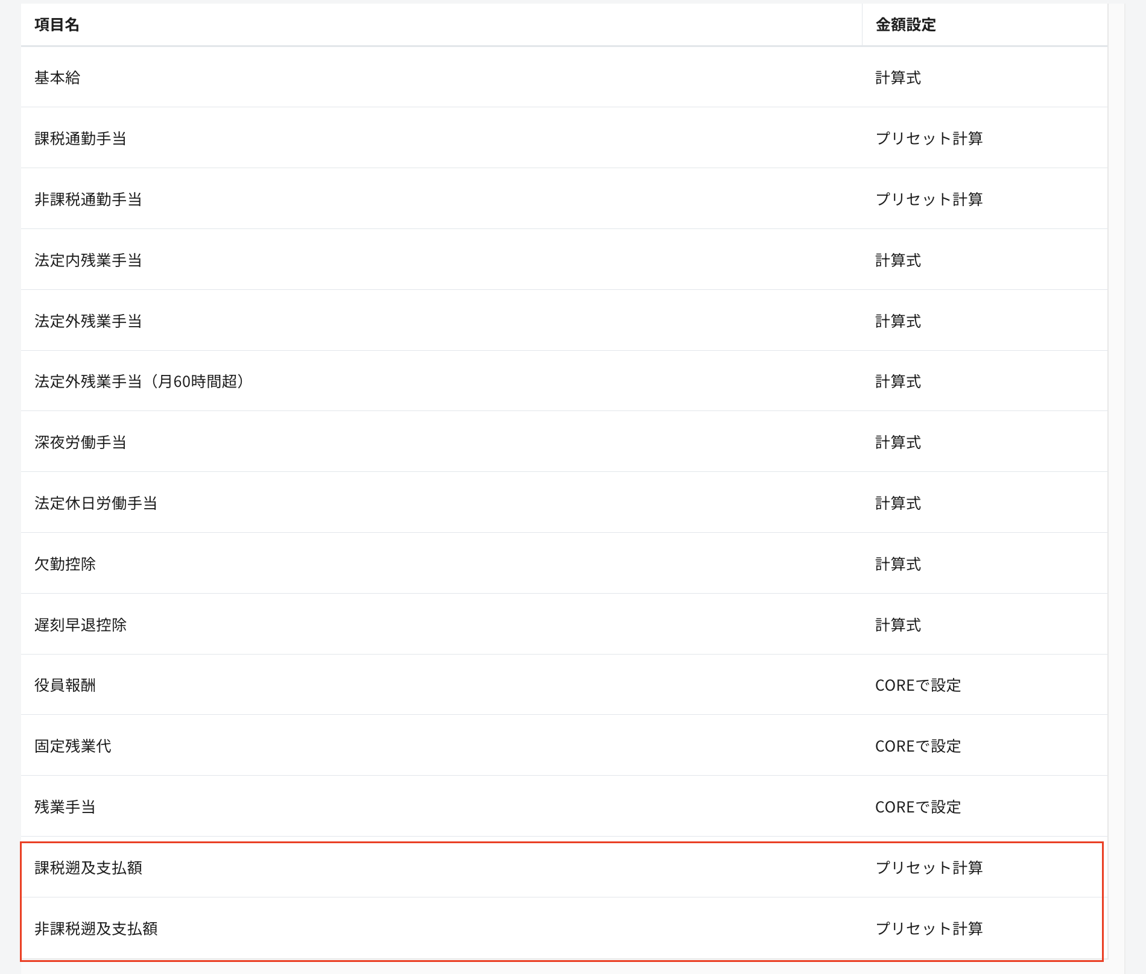The width and height of the screenshot is (1146, 974).
Task: Click 計算式 value for 基本給
Action: (x=898, y=78)
